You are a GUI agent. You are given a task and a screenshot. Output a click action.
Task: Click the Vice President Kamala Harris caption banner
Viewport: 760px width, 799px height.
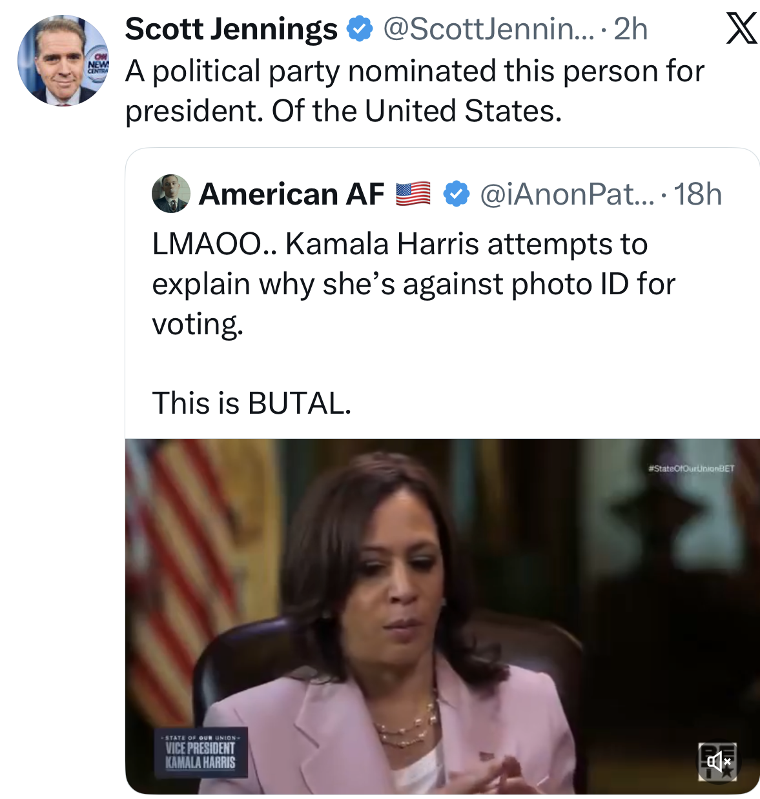click(201, 753)
